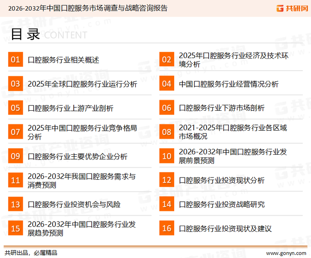This screenshot has width=311, height=258.
Task: Select 中国口腔服务行业经营情况分析 entry
Action: (x=228, y=84)
